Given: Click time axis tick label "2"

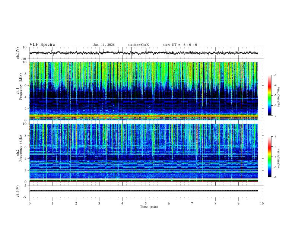Looking at the screenshot, I should pos(76,203).
